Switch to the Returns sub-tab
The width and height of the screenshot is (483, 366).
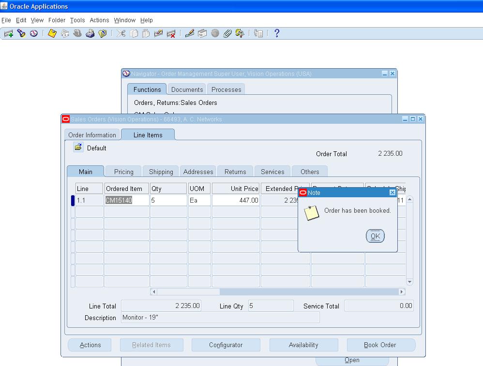235,172
